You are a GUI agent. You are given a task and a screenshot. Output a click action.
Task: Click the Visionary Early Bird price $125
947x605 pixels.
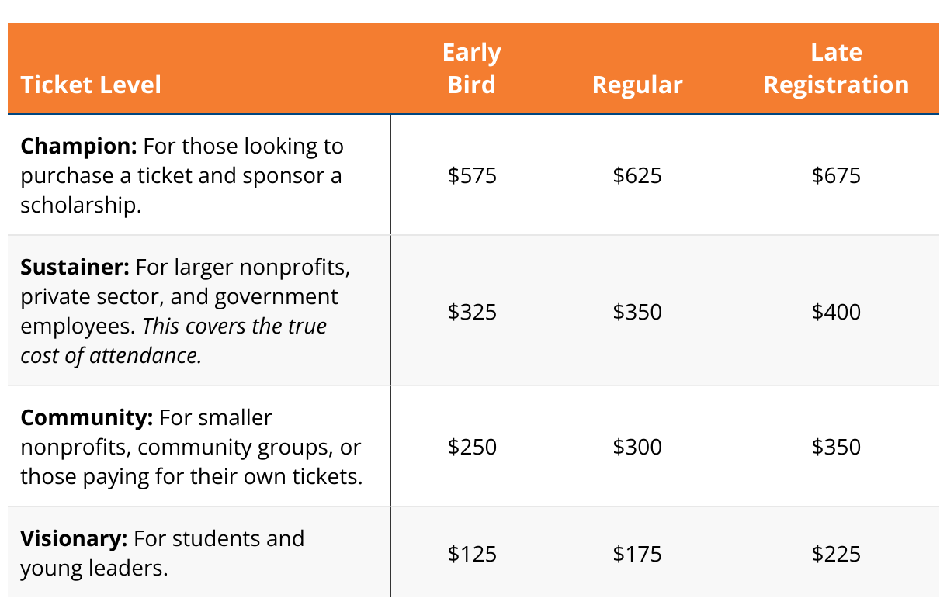[472, 554]
